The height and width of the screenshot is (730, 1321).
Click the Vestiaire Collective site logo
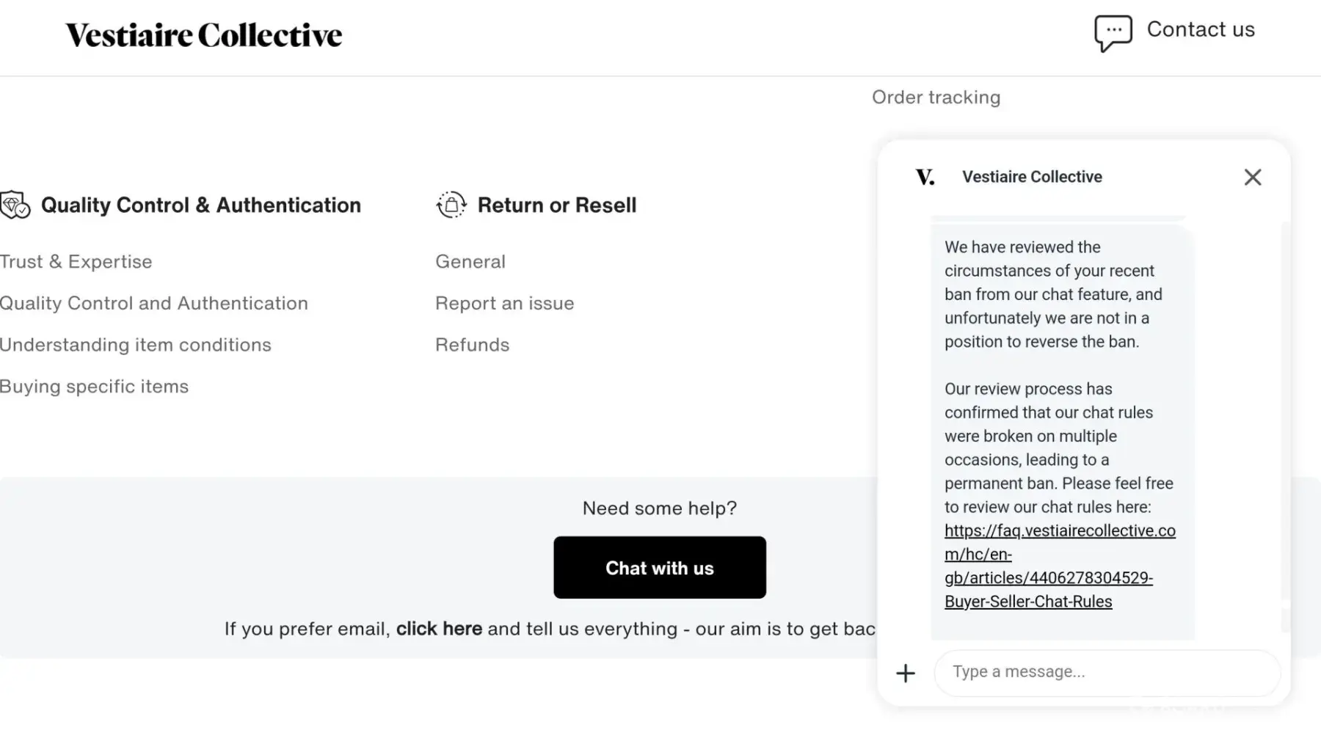tap(203, 35)
